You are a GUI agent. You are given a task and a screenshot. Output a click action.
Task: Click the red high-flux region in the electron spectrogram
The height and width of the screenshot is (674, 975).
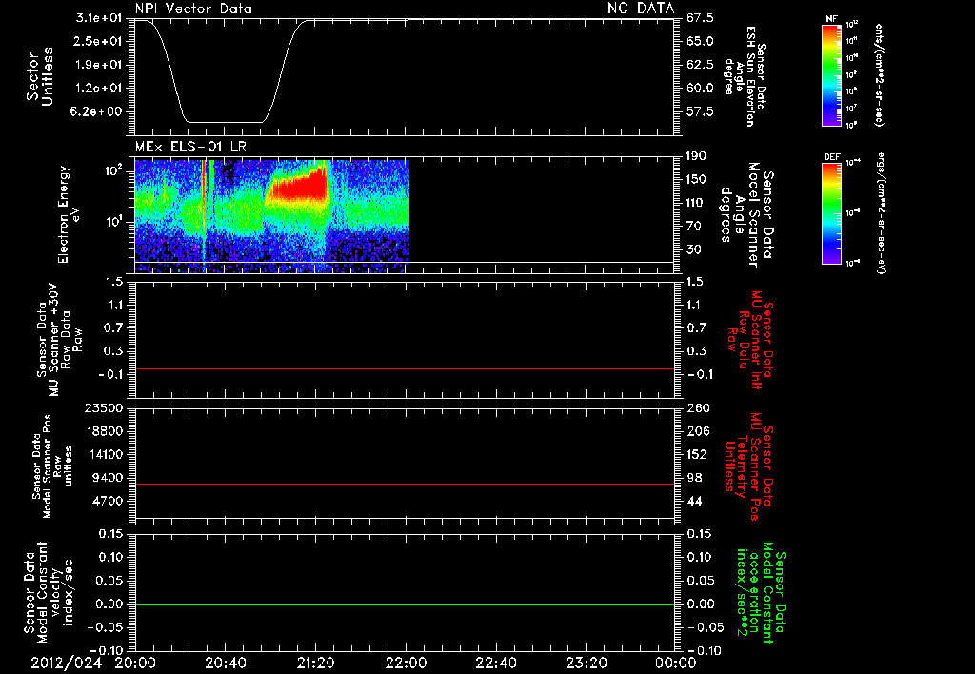298,187
